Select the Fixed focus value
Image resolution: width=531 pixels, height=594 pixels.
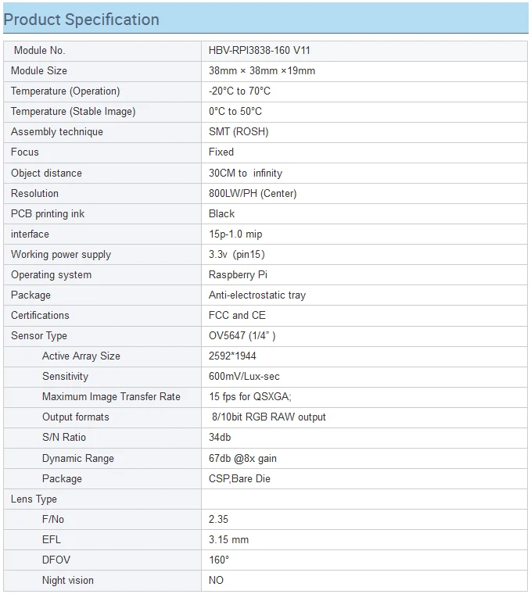(221, 152)
